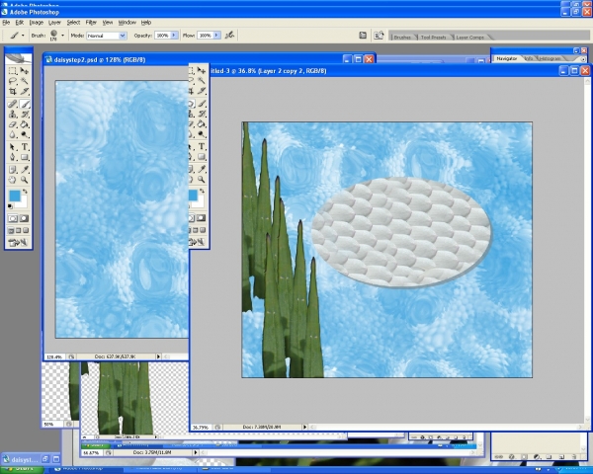
Task: Open the Brushes tab in palette well
Action: (402, 38)
